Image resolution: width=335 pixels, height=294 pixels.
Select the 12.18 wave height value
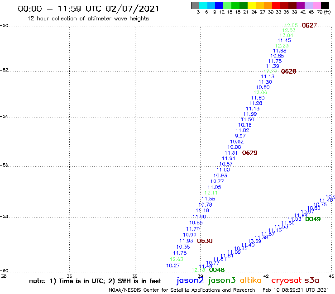(198, 270)
